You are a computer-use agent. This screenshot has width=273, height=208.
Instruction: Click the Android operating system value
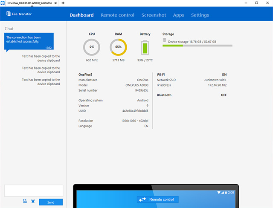click(x=142, y=100)
